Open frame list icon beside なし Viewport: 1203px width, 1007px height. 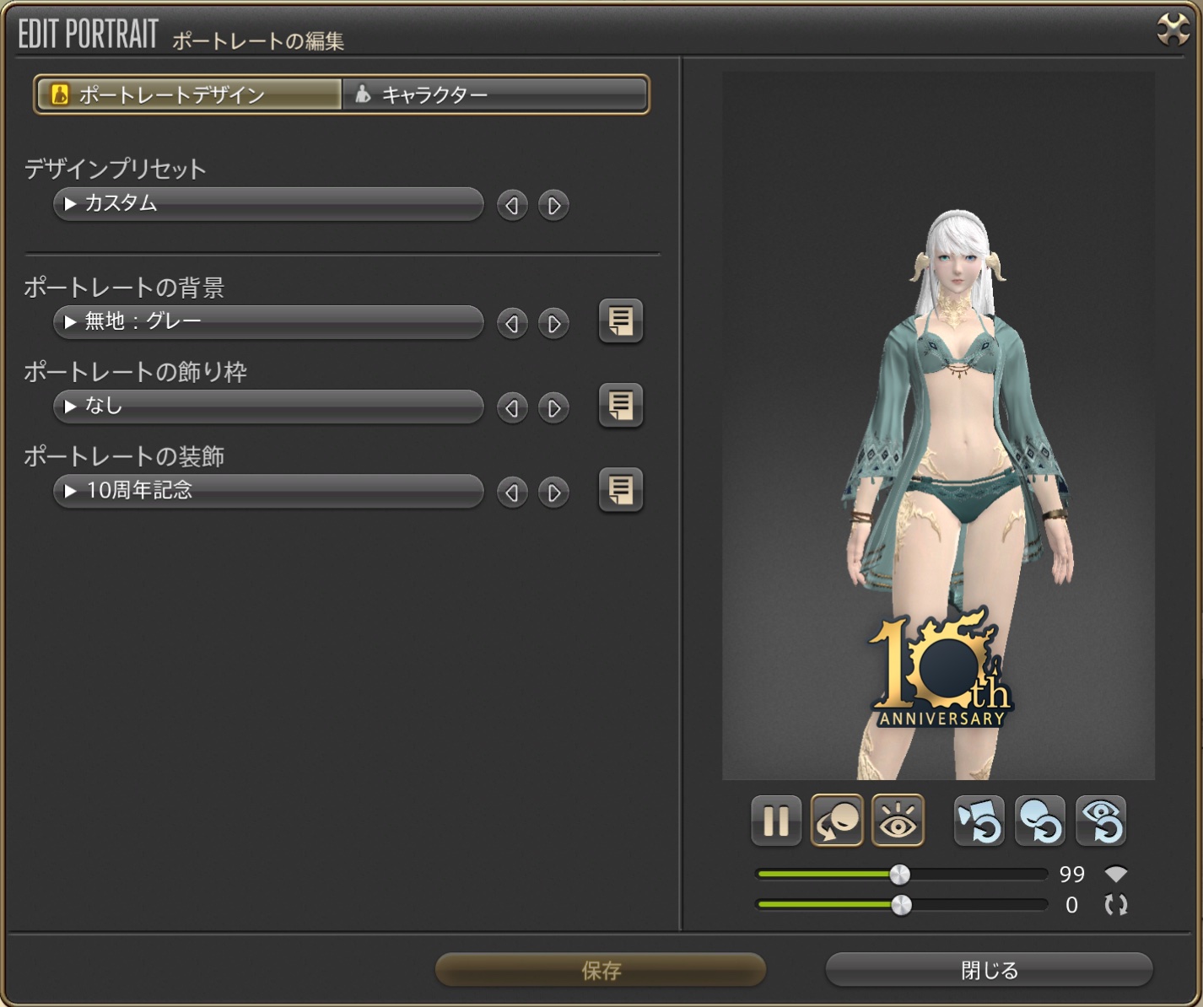click(621, 405)
